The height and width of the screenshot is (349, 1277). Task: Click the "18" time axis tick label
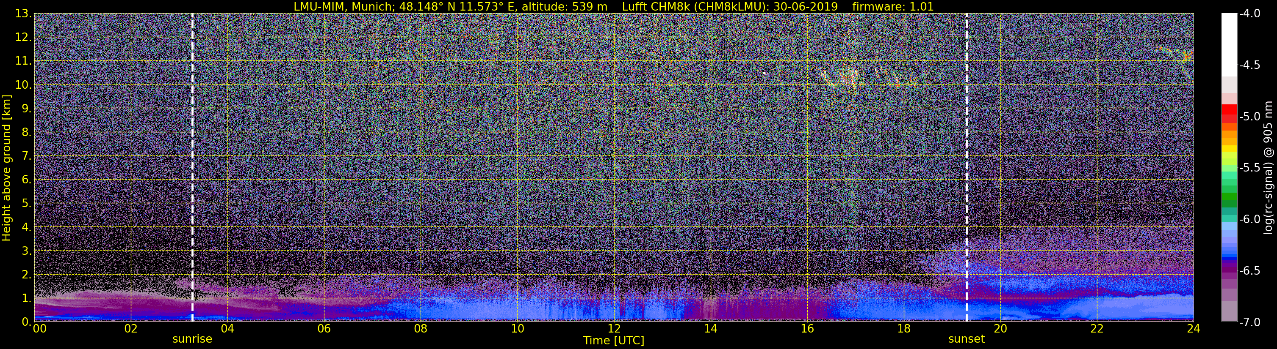pos(904,329)
